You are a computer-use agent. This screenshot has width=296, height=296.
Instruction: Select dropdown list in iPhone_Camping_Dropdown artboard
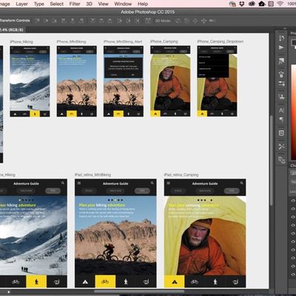click(x=213, y=66)
